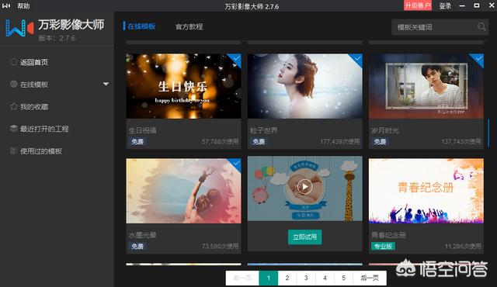Image resolution: width=497 pixels, height=287 pixels.
Task: Click the green 立即试用 button
Action: 304,237
